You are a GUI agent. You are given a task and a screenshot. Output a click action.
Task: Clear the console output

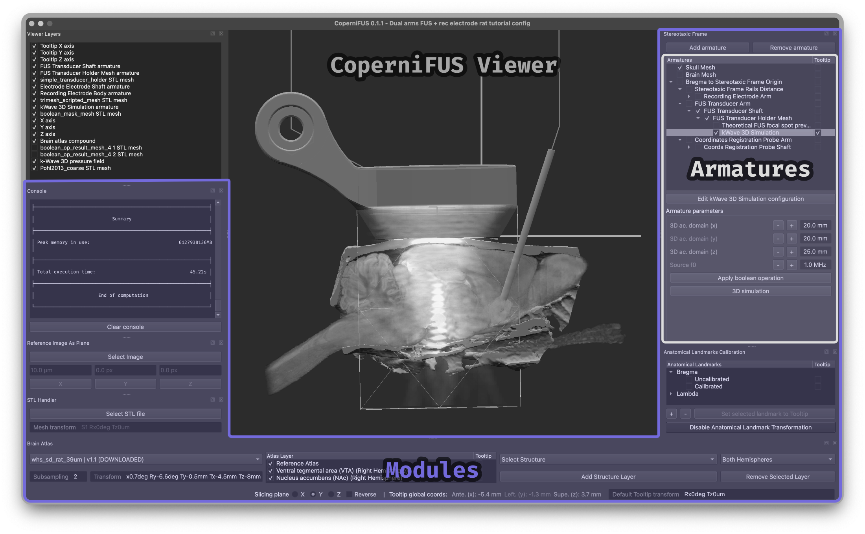coord(125,327)
